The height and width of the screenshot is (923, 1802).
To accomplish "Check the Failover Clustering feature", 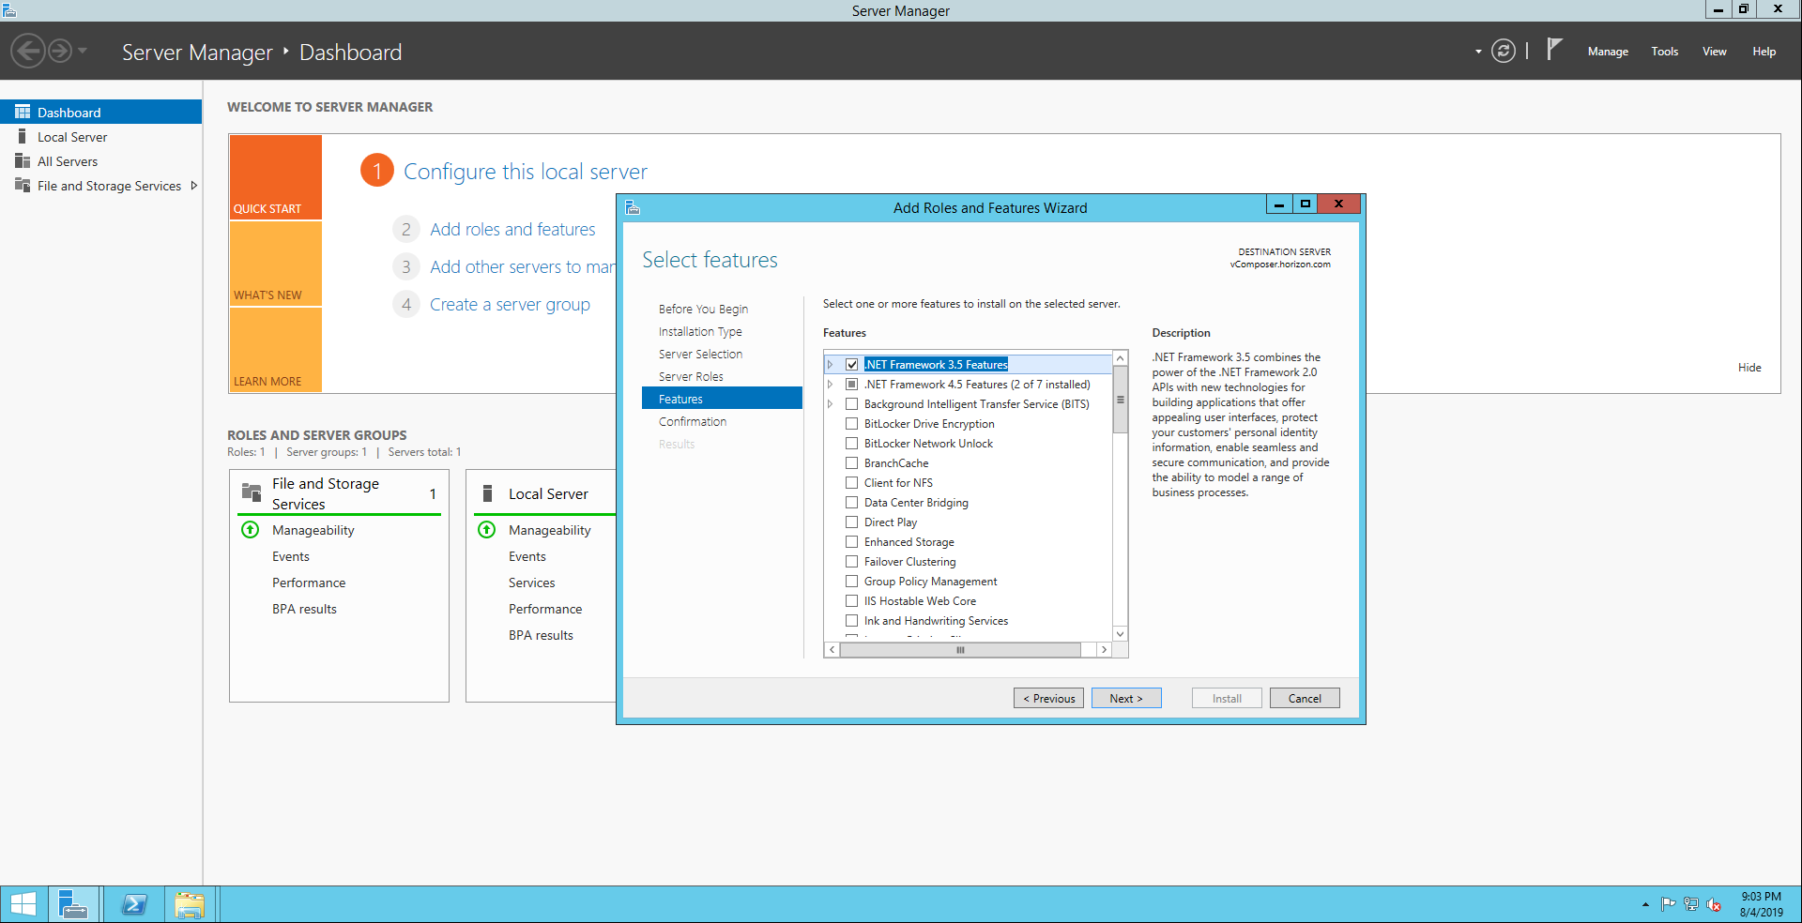I will [852, 562].
